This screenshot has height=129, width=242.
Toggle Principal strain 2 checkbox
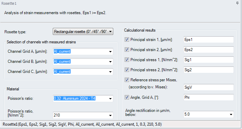pyautogui.click(x=127, y=50)
